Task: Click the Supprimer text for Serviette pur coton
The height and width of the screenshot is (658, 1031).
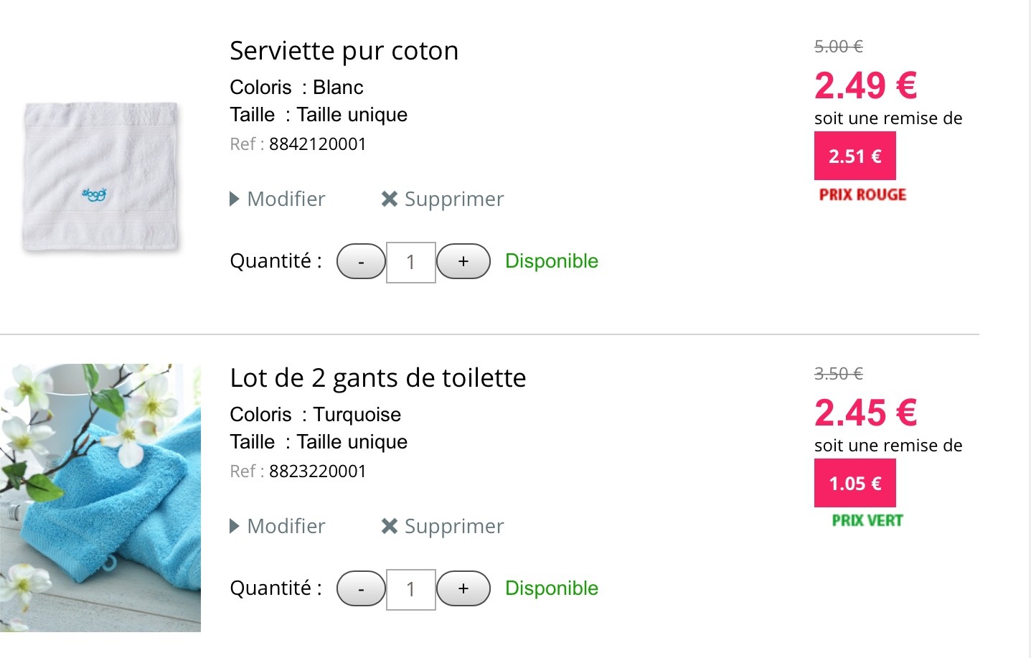Action: coord(454,199)
